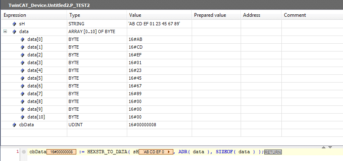Select the TwinCAT_Device.Untitled2.P_TEST2 title tab

[x=49, y=5]
